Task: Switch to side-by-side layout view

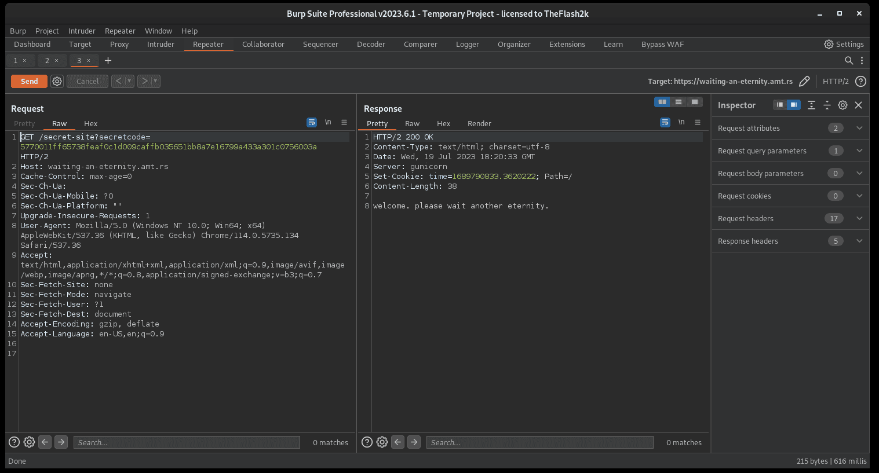Action: [x=662, y=102]
